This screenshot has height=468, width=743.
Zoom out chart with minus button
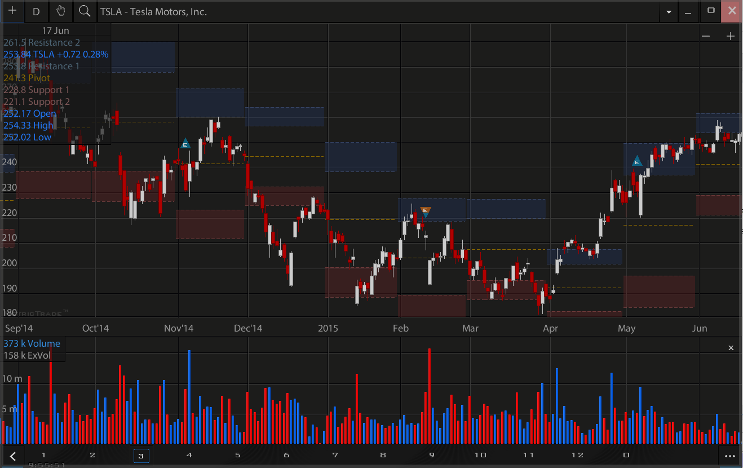coord(706,36)
